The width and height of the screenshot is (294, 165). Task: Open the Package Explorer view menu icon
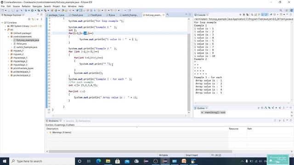tap(41, 19)
